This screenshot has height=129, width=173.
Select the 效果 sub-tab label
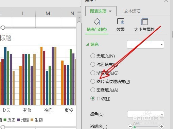click(x=121, y=30)
